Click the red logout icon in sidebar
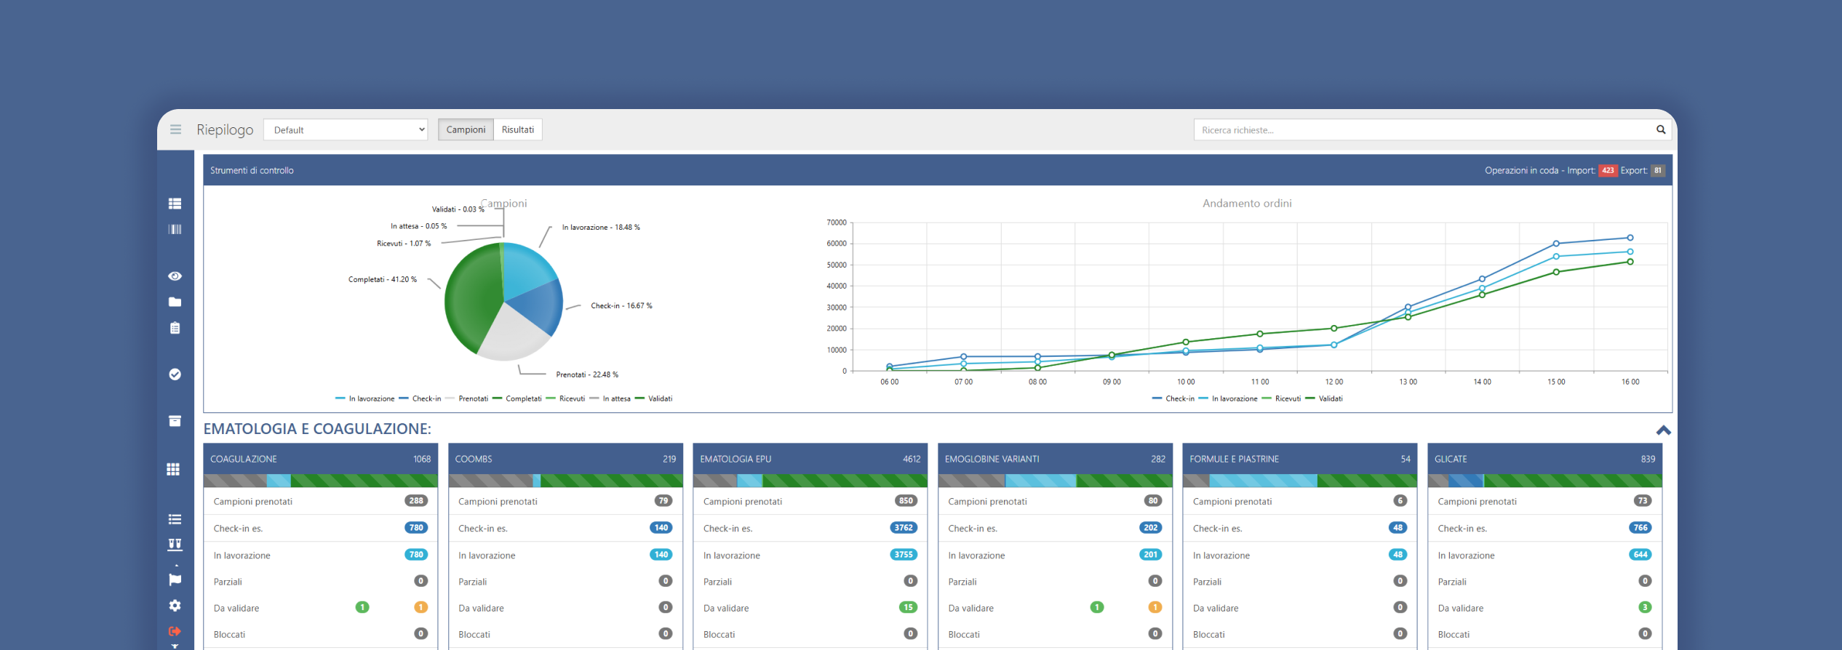 [175, 631]
